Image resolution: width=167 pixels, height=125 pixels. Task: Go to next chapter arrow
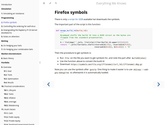coord(158,84)
